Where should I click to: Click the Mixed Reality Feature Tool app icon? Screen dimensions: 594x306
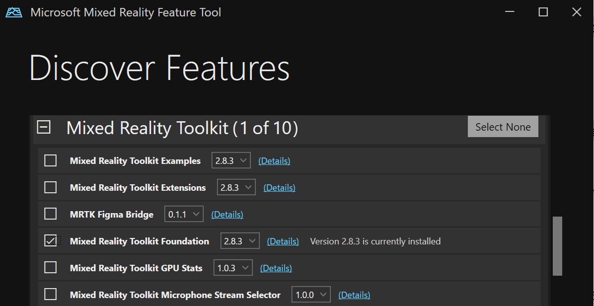click(14, 12)
